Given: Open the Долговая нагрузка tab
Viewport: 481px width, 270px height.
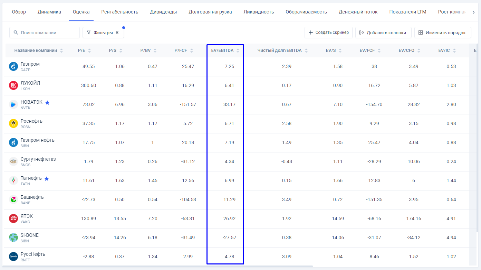Looking at the screenshot, I should (210, 11).
